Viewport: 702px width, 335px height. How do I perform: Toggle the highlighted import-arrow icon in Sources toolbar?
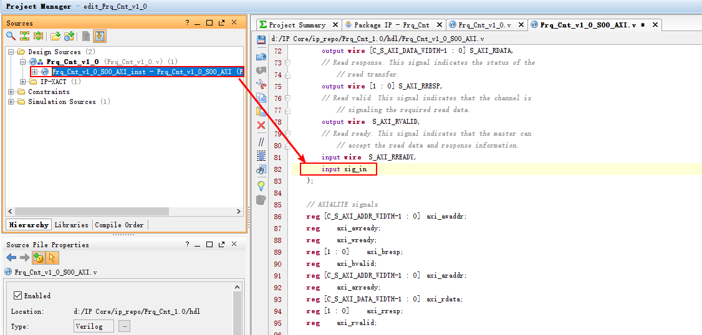[99, 36]
